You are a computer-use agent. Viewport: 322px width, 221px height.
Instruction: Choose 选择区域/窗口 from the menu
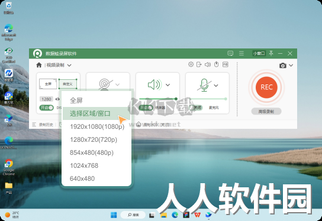[96, 113]
